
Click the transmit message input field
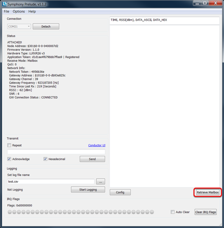pos(56,151)
